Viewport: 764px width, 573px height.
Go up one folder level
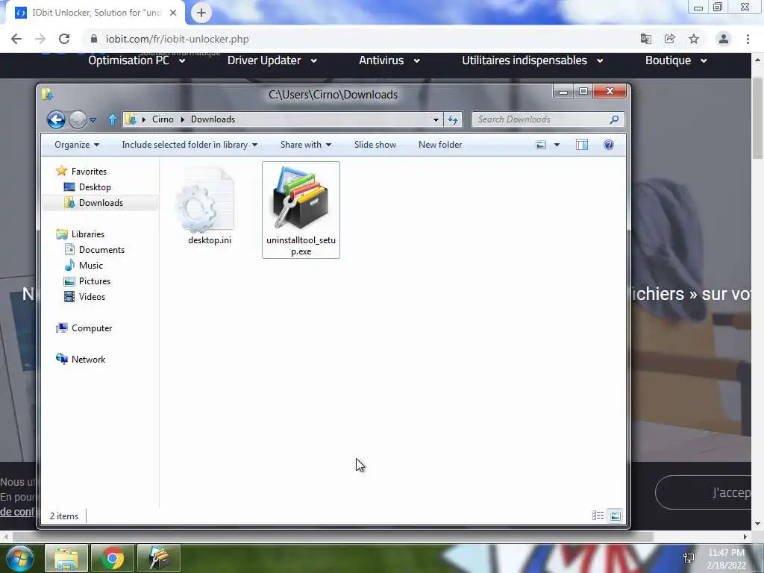(x=113, y=119)
